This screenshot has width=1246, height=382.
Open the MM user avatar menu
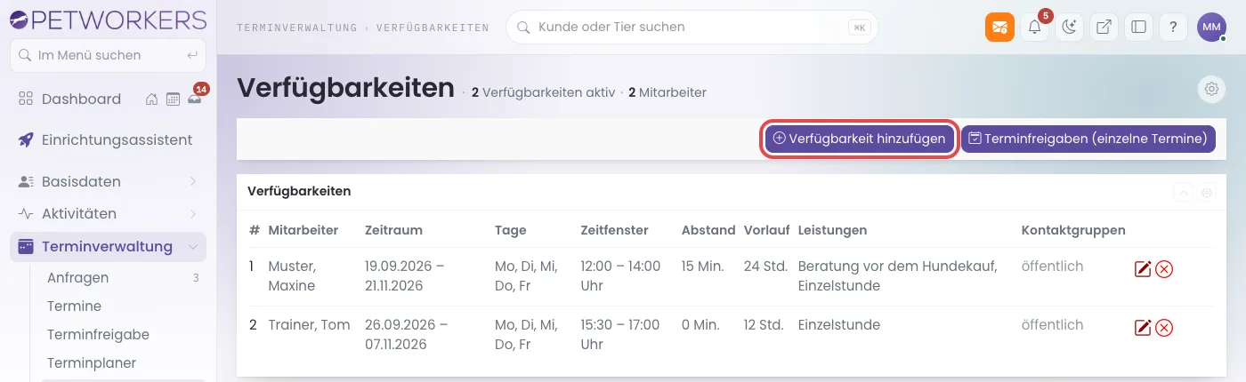[1211, 27]
